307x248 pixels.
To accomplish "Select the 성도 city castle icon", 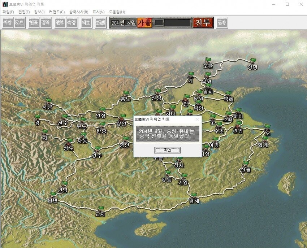I will [69, 142].
